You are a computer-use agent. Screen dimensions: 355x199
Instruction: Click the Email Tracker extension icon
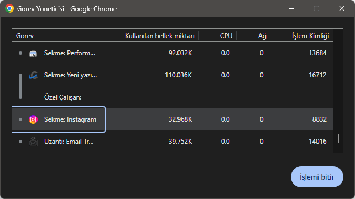33,142
